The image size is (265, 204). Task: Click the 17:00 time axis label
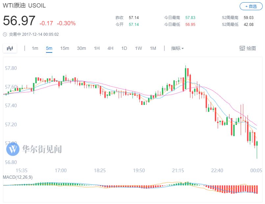(61, 171)
